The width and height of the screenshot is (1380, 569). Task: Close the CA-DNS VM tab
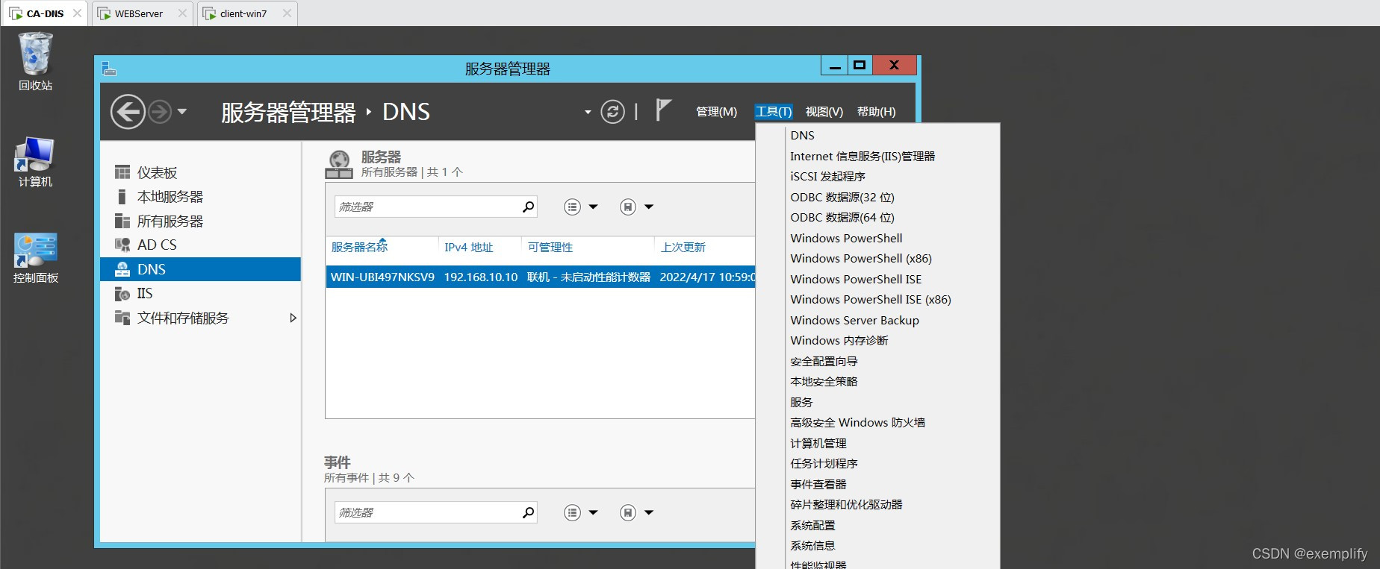pos(77,13)
